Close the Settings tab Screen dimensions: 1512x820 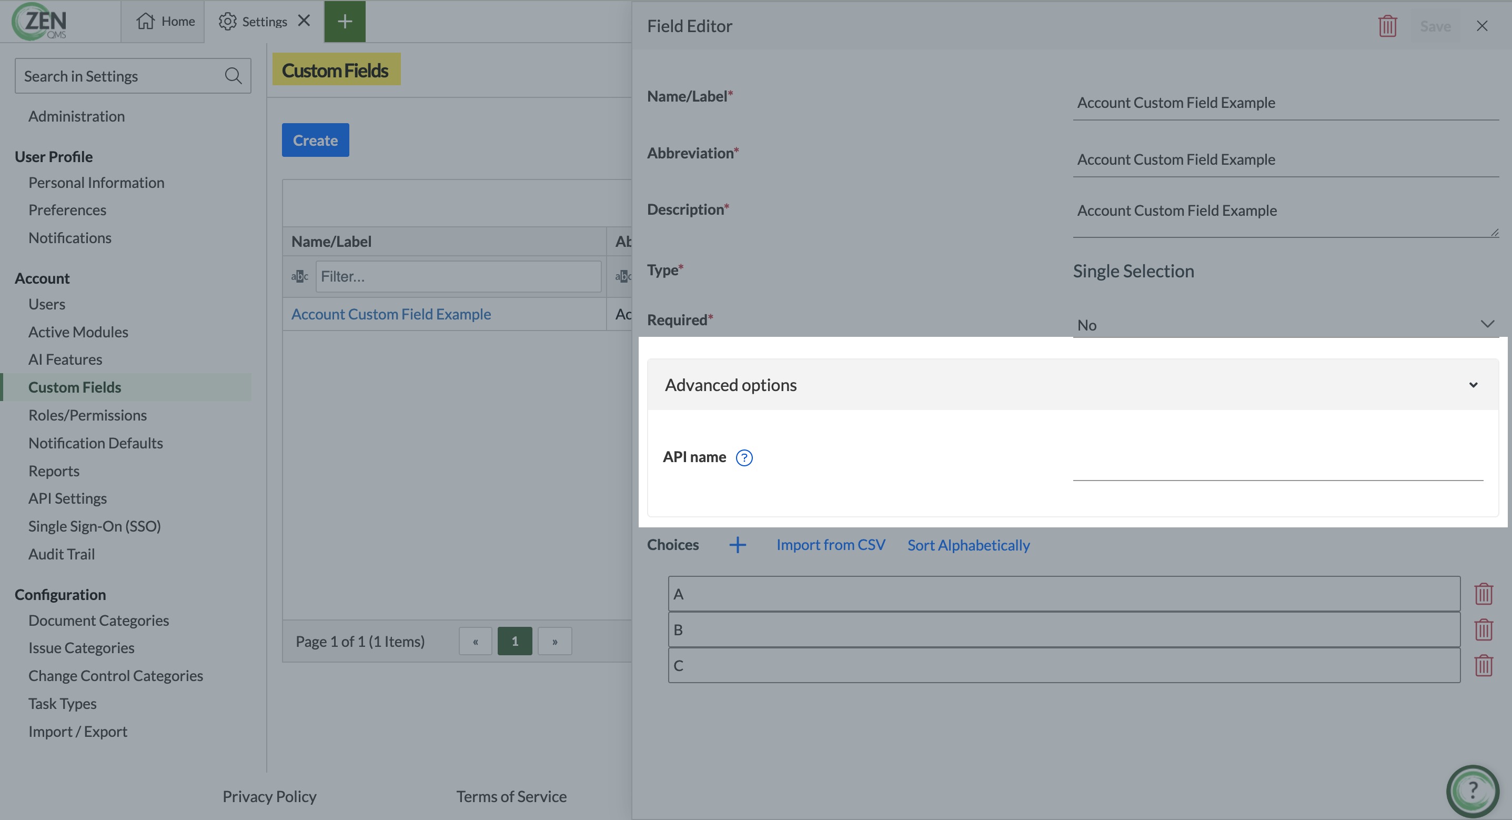(304, 21)
